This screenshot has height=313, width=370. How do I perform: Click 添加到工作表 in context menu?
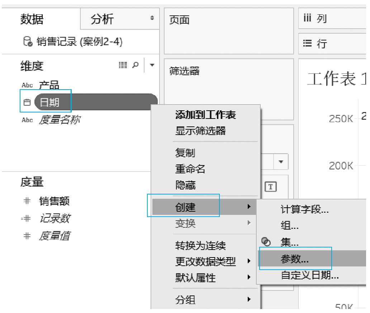(x=205, y=115)
